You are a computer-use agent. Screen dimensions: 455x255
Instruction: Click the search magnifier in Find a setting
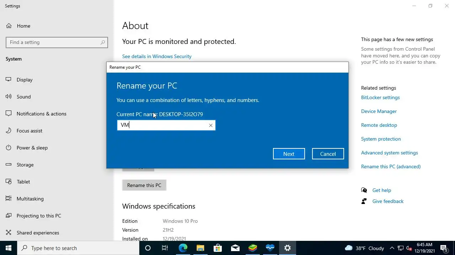103,42
